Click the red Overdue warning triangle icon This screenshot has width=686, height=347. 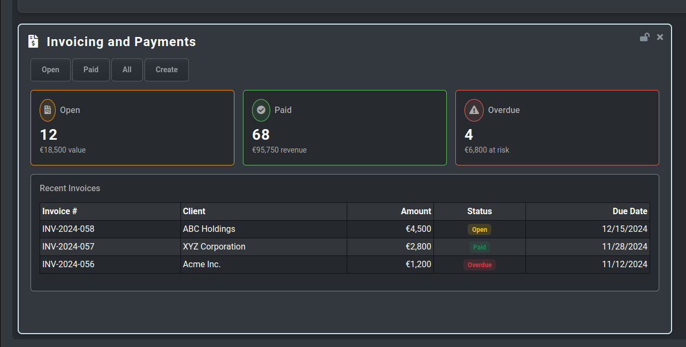coord(474,110)
